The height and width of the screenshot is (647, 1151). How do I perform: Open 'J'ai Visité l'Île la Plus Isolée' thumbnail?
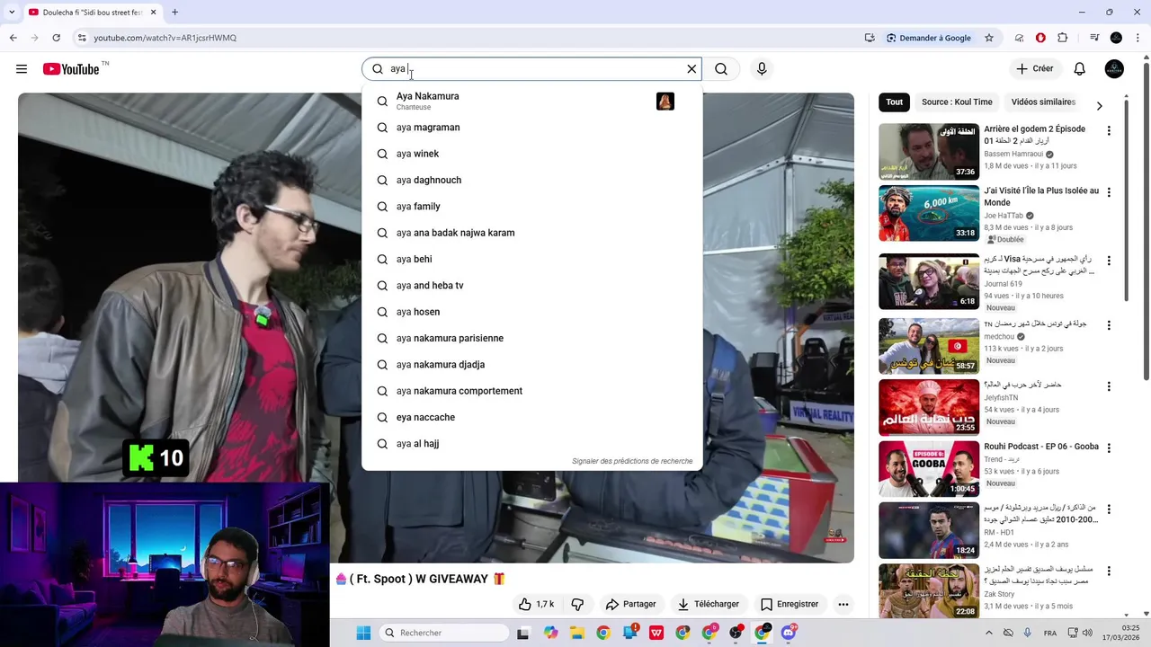[x=929, y=213]
